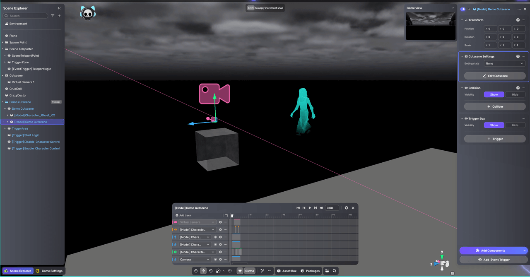This screenshot has height=277, width=530.
Task: Select the Rotate tool in the bottom toolbar
Action: [210, 270]
